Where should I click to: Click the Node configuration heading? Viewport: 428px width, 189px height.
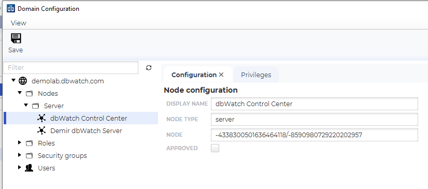pyautogui.click(x=201, y=90)
